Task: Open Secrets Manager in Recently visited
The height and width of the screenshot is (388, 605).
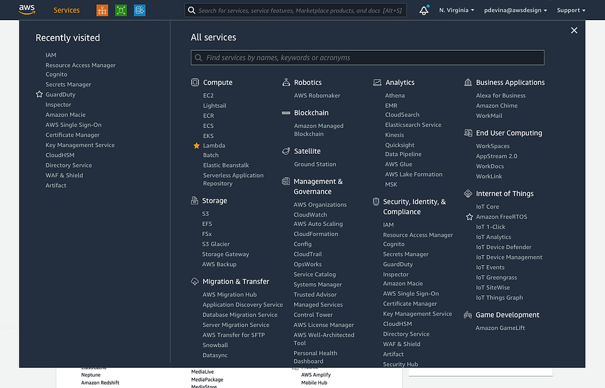Action: click(68, 85)
